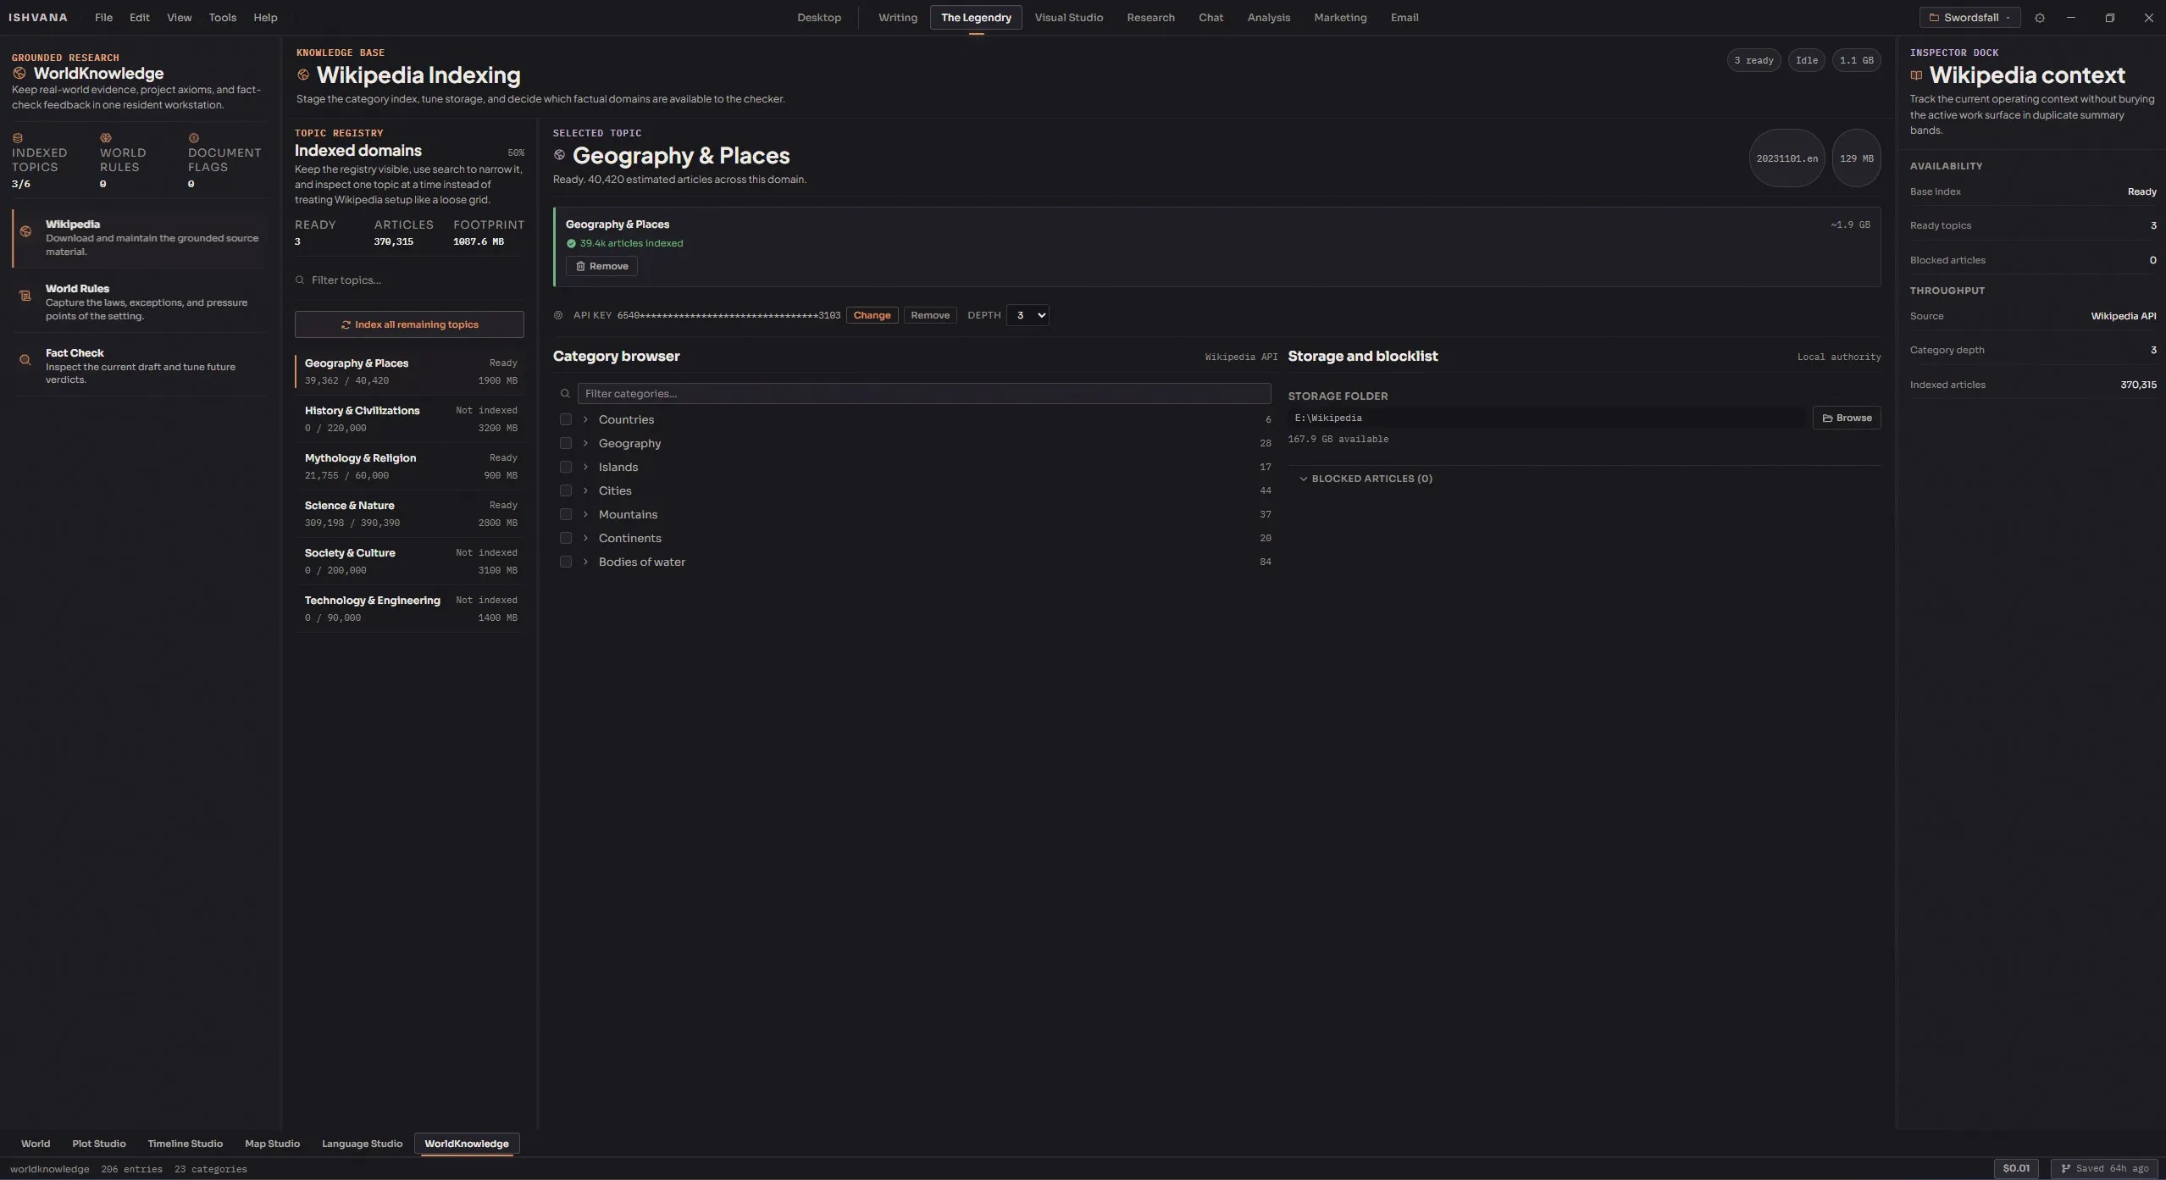Select Technology & Engineering topic
This screenshot has height=1180, width=2166.
pyautogui.click(x=410, y=608)
